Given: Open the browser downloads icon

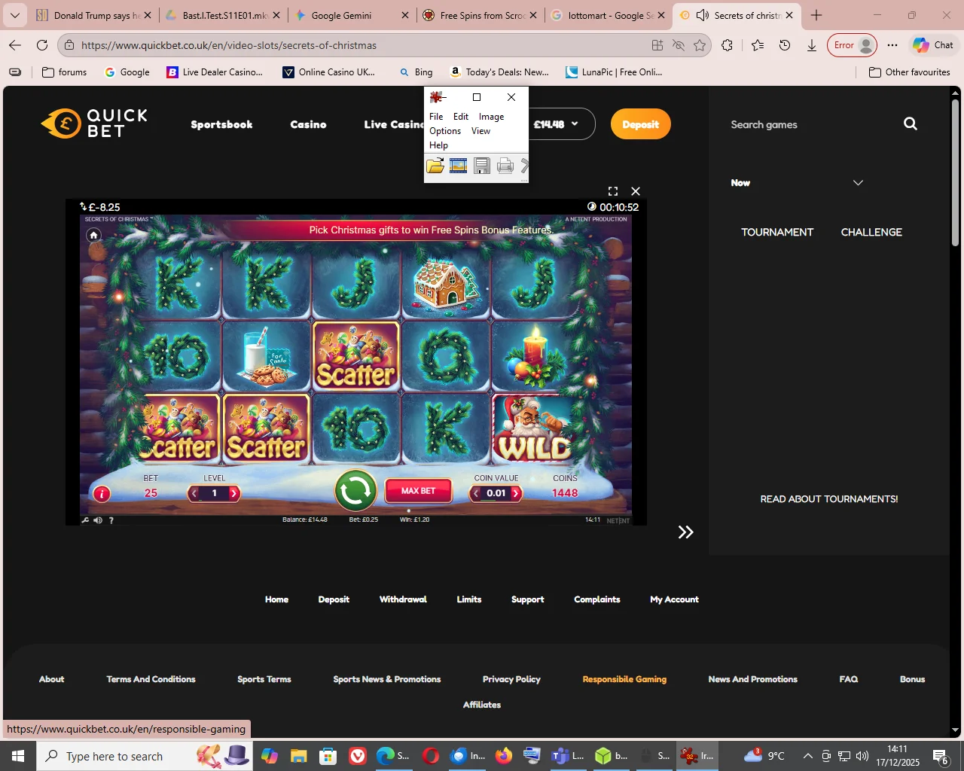Looking at the screenshot, I should point(812,45).
